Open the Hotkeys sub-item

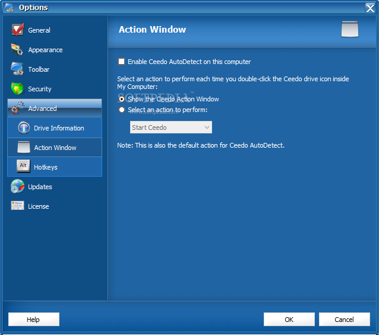(55, 167)
